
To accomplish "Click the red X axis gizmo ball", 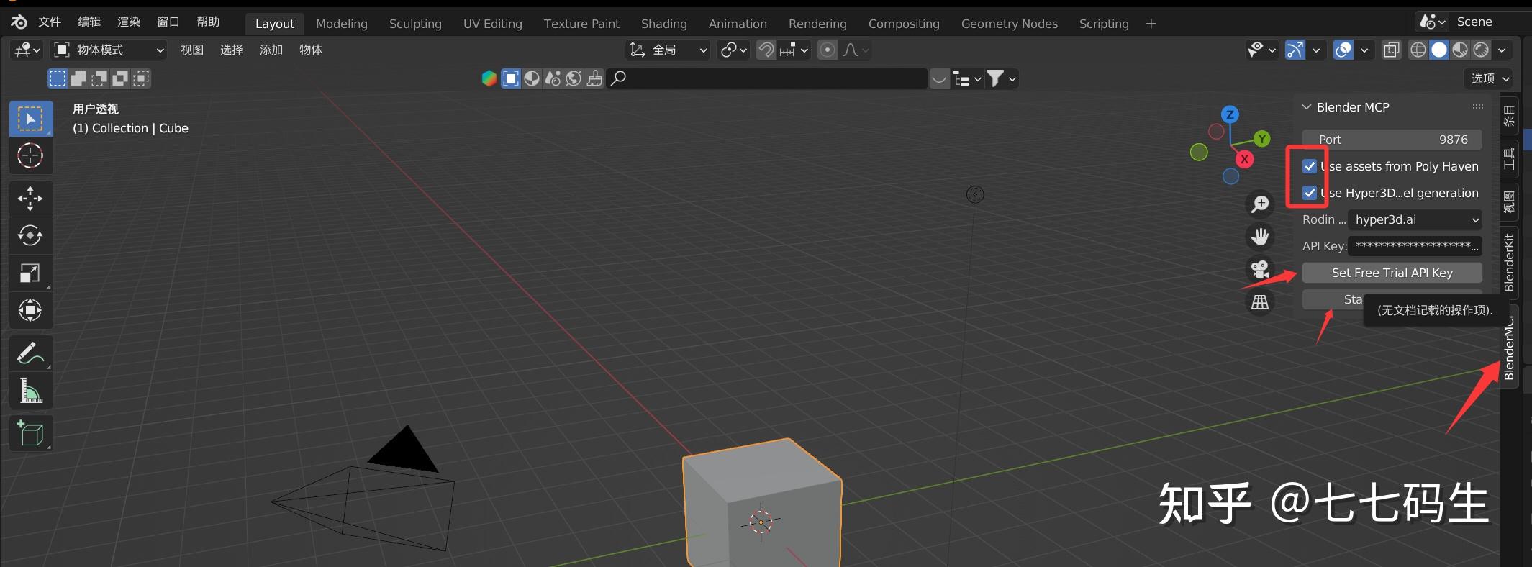I will (1244, 160).
